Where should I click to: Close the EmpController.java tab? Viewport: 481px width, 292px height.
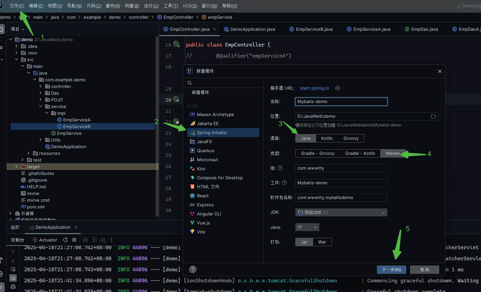coord(214,29)
